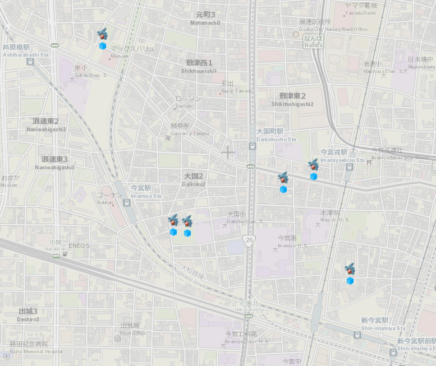
Task: Click the Osaka City Naniwa Ward Office label
Action: coord(333,25)
